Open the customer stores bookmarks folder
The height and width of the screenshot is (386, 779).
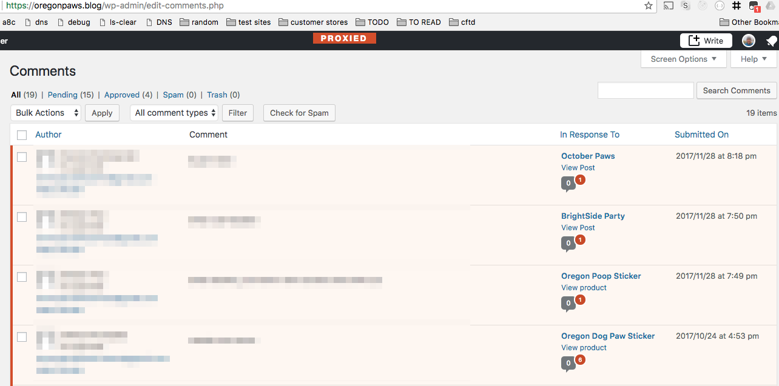tap(313, 22)
